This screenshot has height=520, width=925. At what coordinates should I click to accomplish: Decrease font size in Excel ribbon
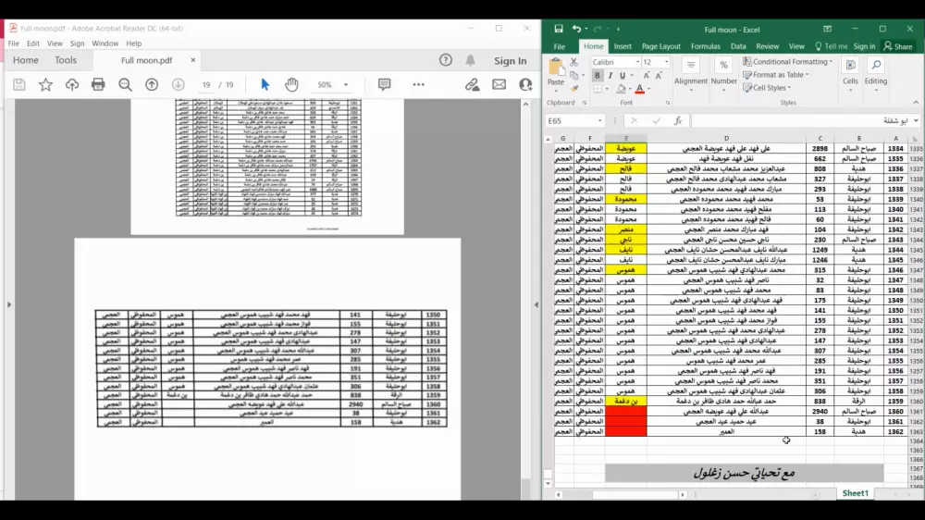click(x=659, y=76)
